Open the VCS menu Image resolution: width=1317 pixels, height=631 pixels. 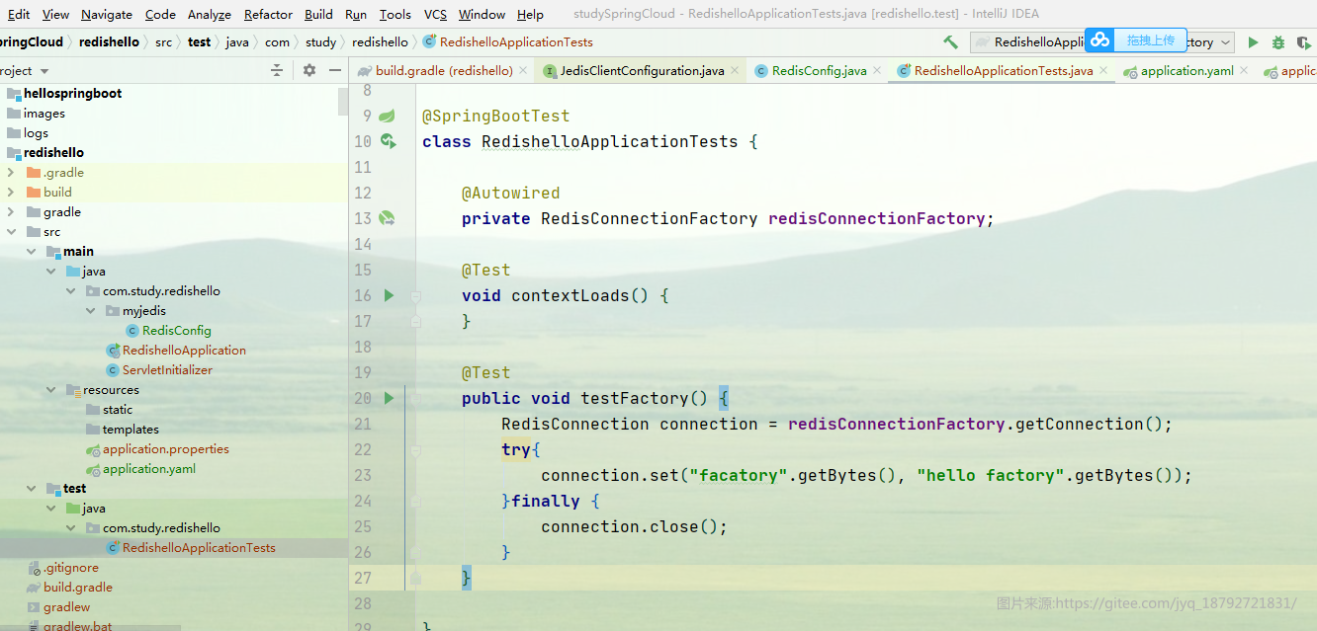point(435,14)
